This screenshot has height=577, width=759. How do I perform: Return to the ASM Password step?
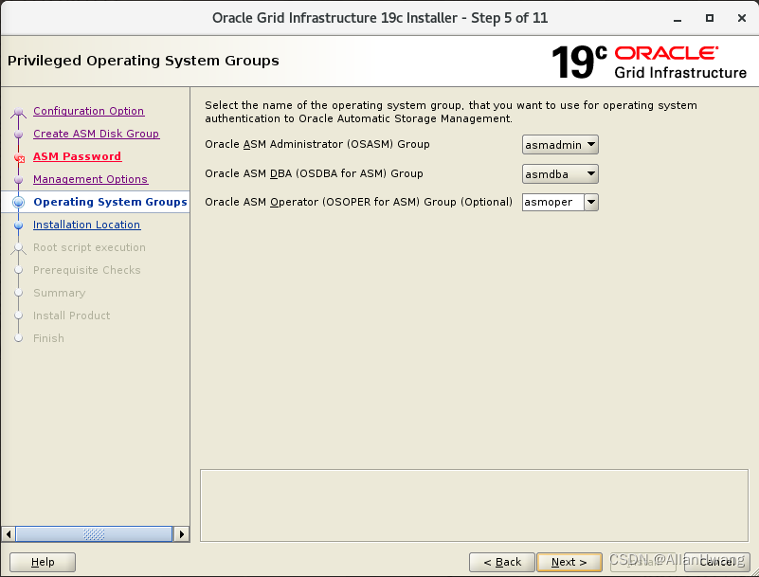point(77,156)
